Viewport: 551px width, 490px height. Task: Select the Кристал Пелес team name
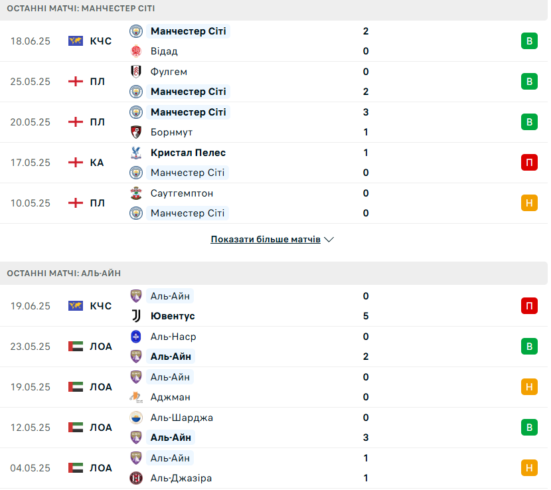(x=188, y=153)
